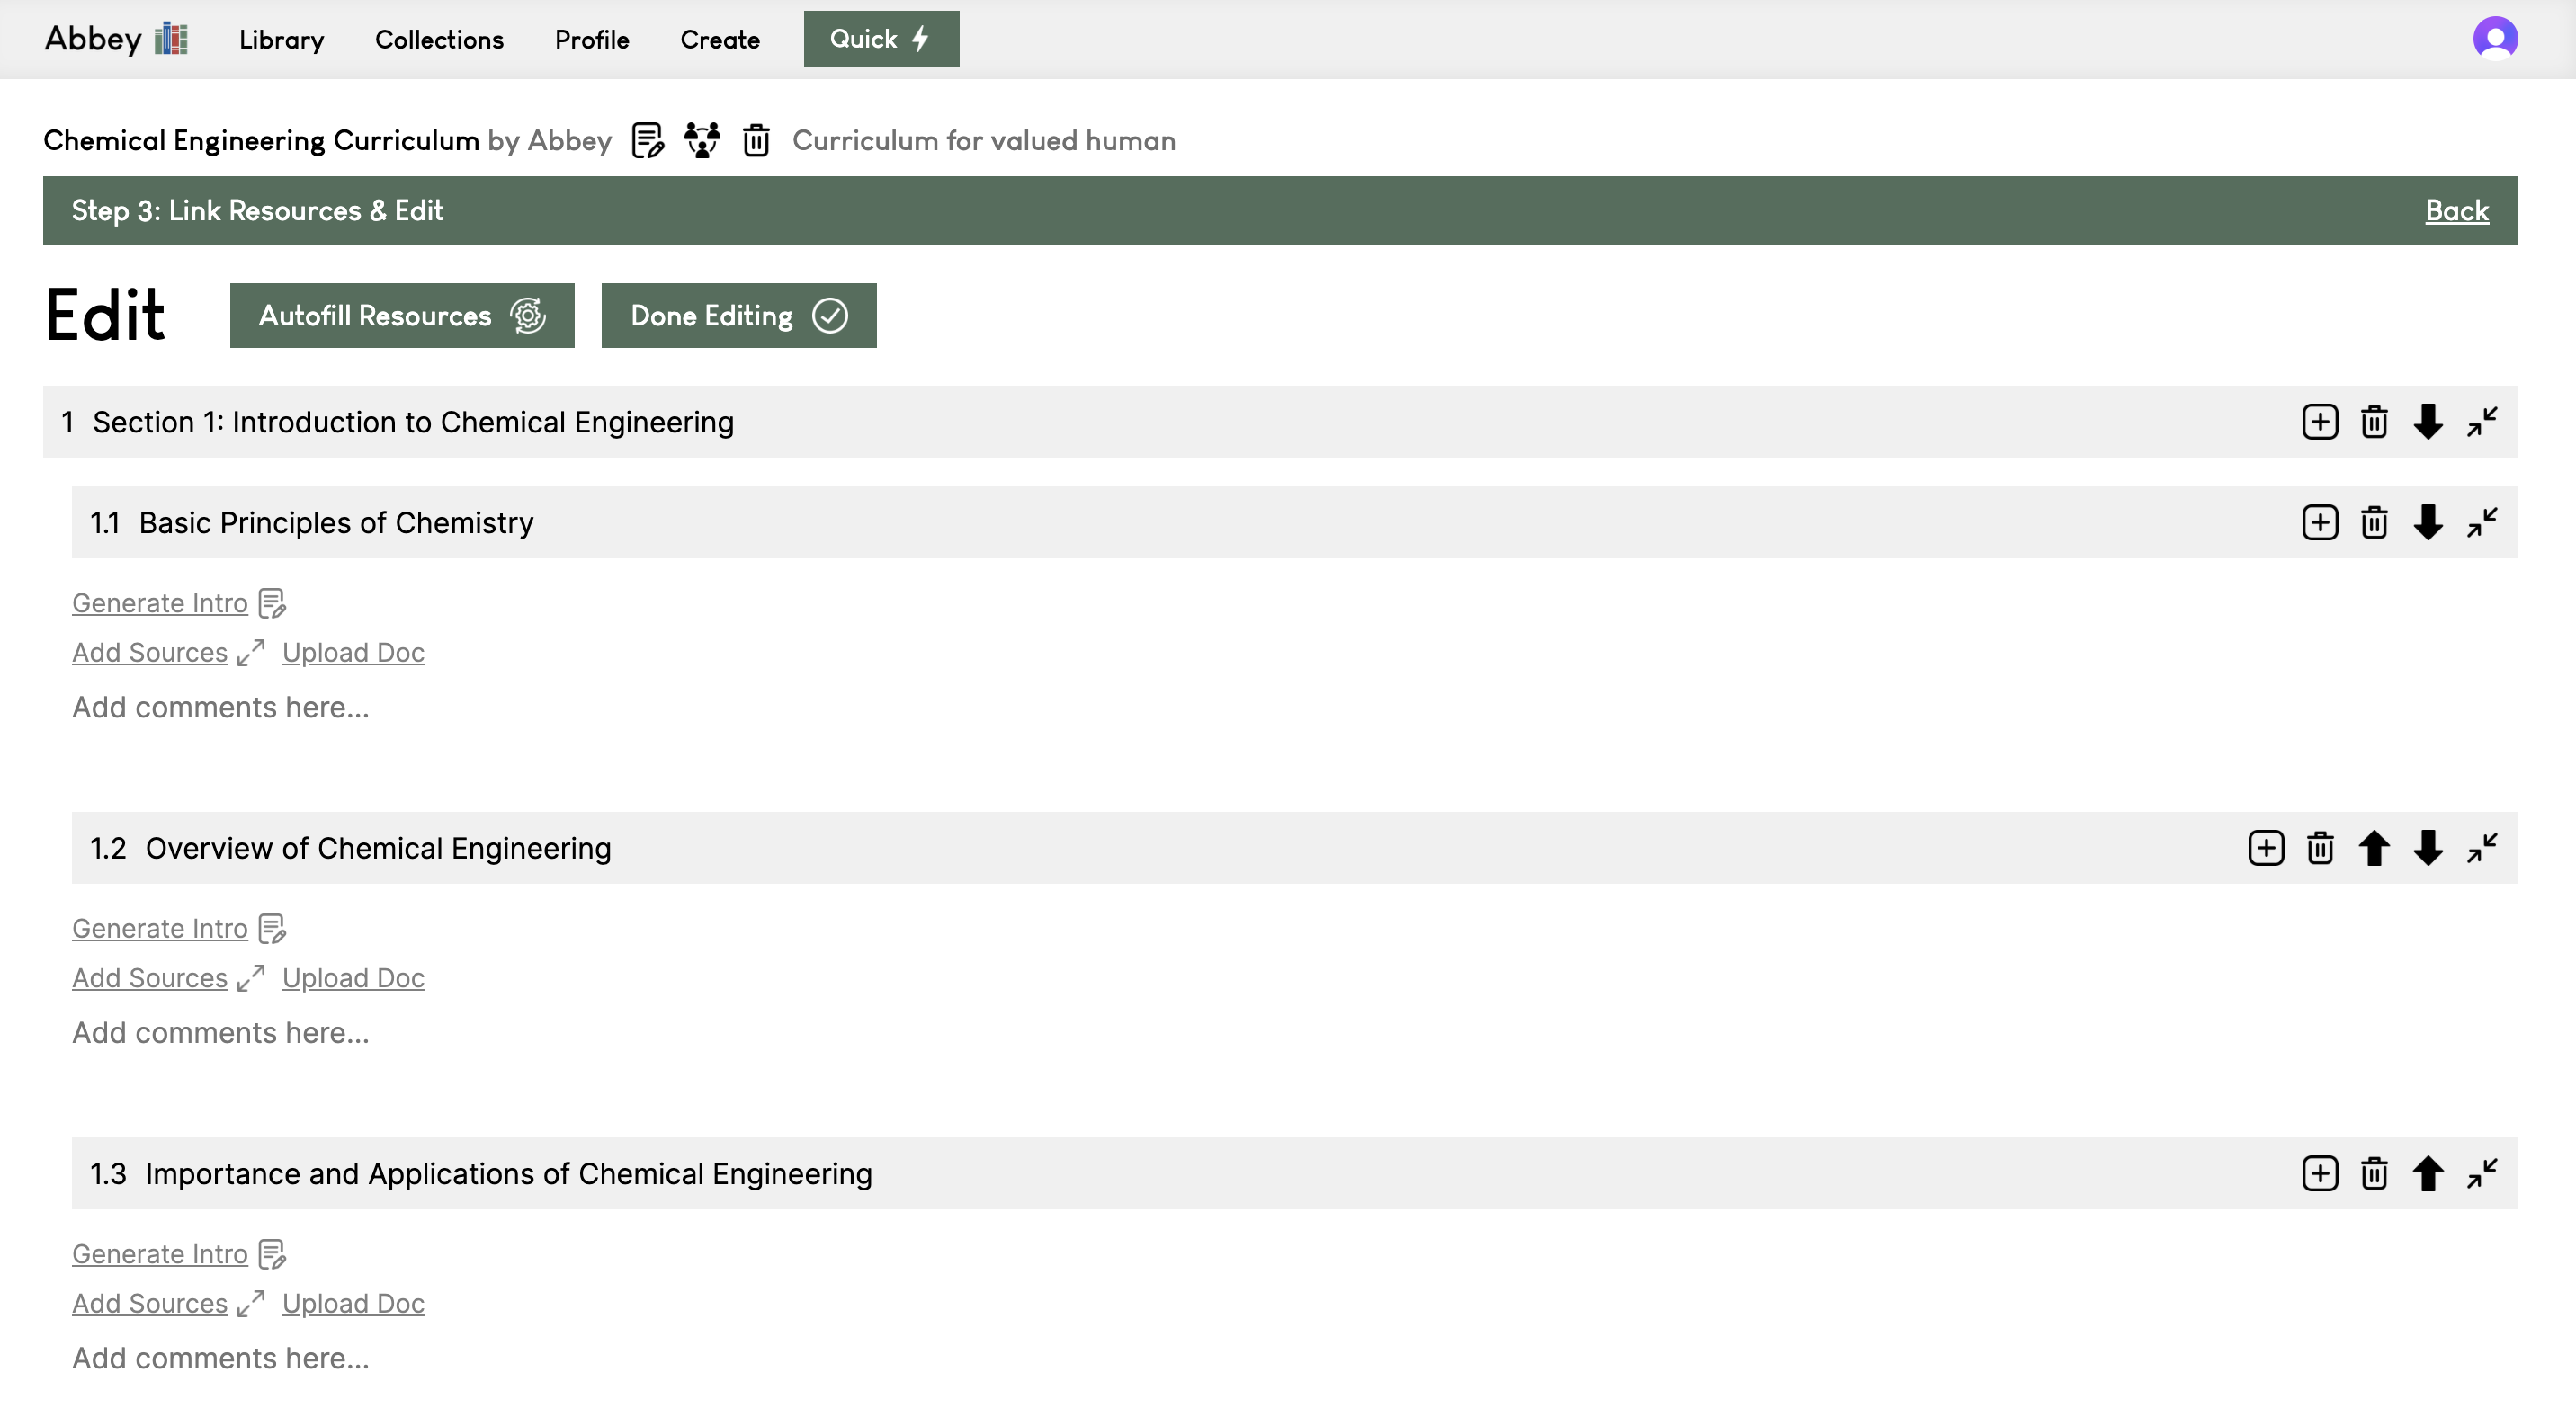This screenshot has width=2576, height=1408.
Task: Click the user avatar icon
Action: [x=2494, y=39]
